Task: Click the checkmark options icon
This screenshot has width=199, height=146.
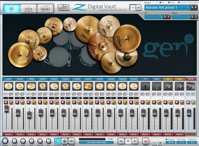Action: tap(60, 8)
